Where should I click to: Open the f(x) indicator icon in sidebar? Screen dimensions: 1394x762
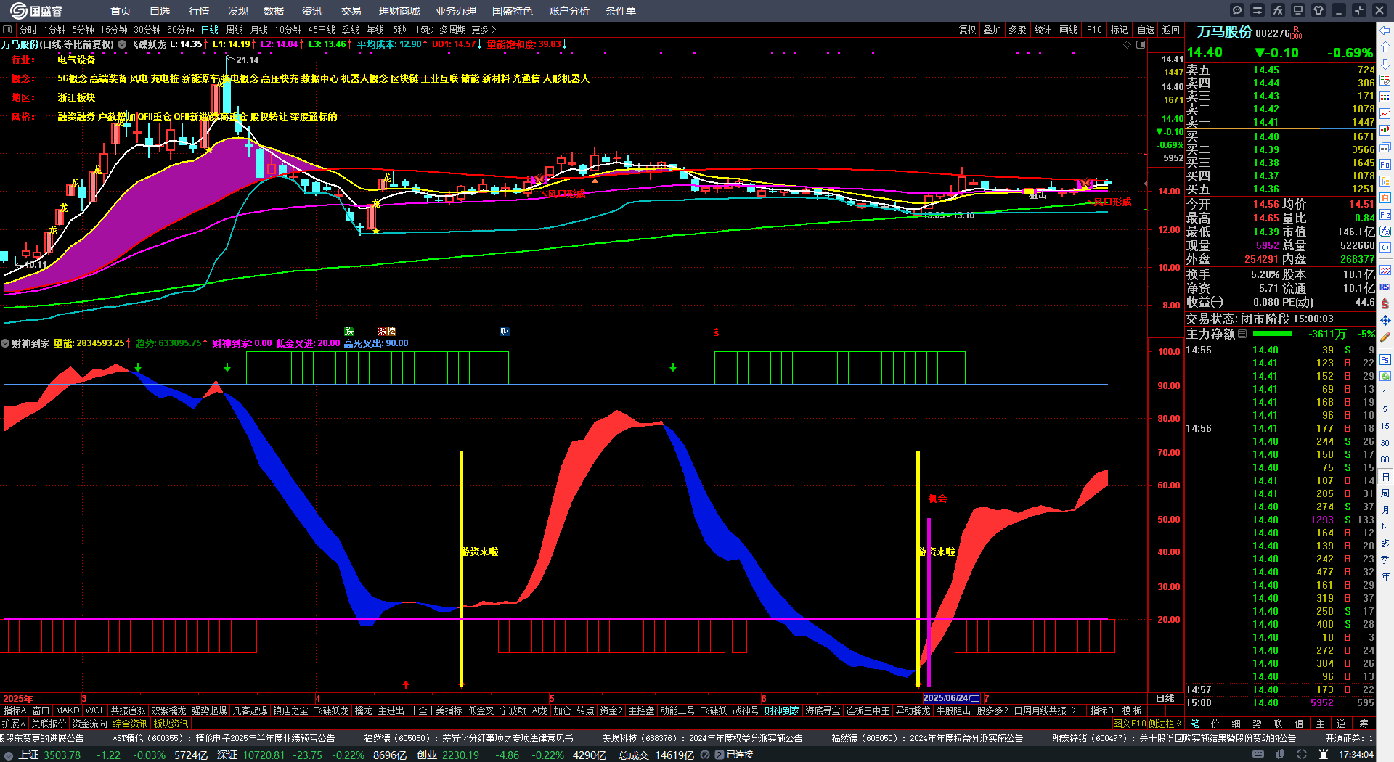(x=1385, y=232)
